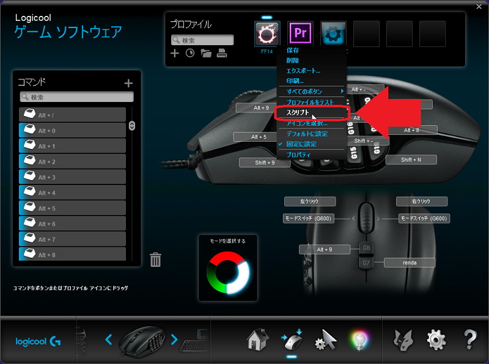489x364 pixels.
Task: Select the Alt + / command
Action: 72,115
